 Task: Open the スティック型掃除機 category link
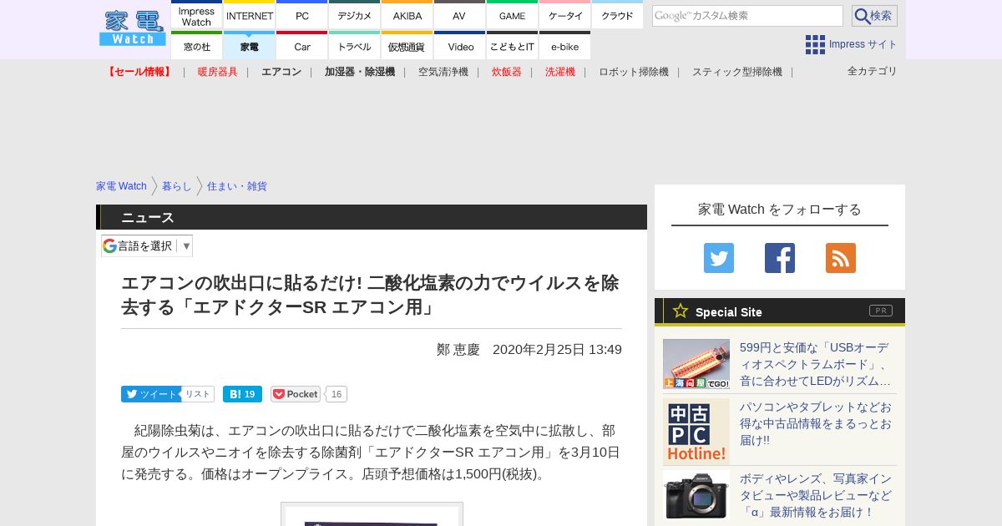737,72
